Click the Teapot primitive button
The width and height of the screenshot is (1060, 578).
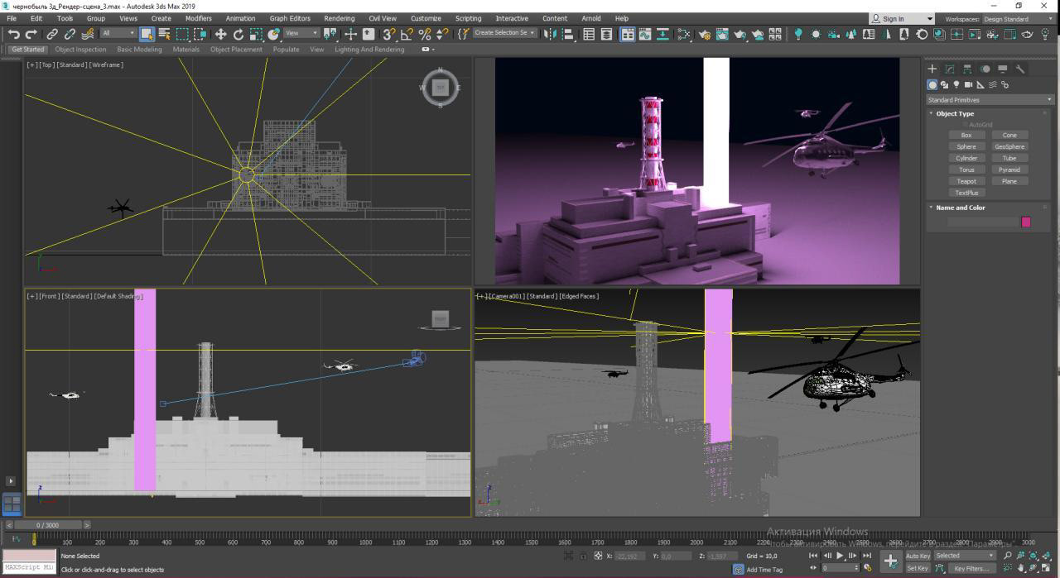[x=966, y=181]
